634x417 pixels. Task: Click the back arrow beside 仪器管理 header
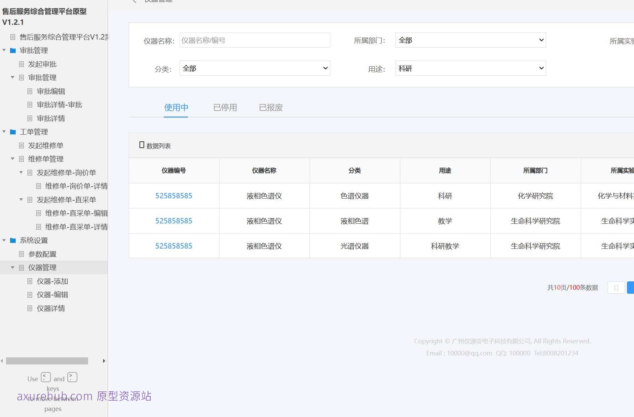134,1
